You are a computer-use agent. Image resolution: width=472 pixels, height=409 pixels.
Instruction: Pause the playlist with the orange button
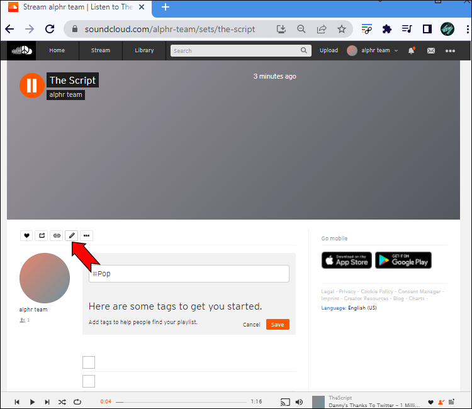tap(32, 86)
